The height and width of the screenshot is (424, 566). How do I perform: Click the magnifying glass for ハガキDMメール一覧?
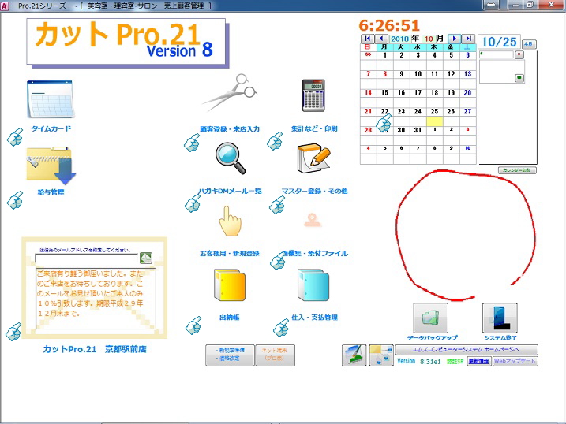click(x=231, y=158)
